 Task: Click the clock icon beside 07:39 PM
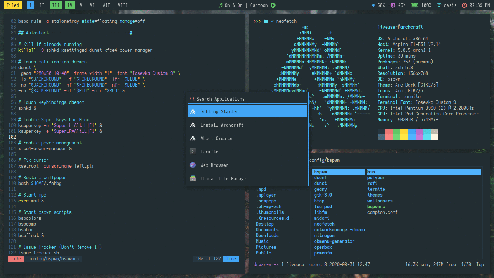[x=464, y=5]
